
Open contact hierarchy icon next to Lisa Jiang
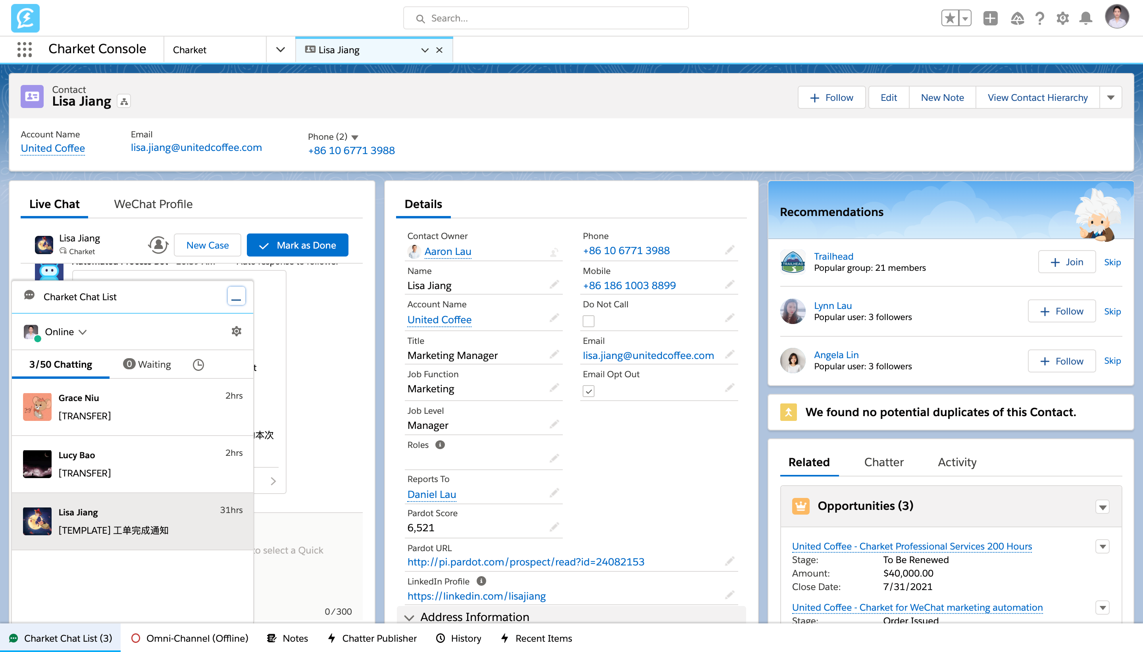tap(124, 102)
